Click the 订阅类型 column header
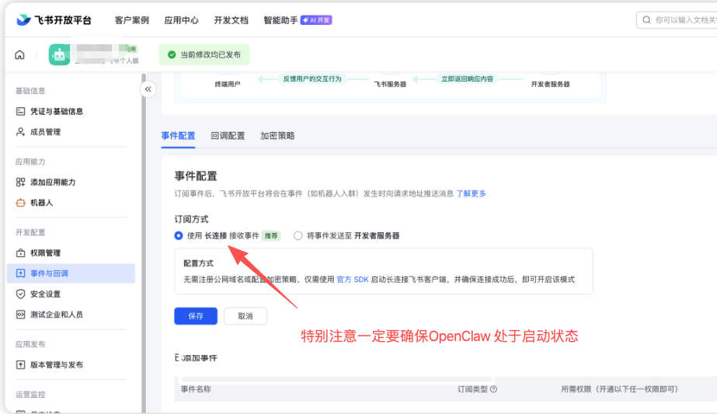This screenshot has width=717, height=414. pyautogui.click(x=473, y=389)
